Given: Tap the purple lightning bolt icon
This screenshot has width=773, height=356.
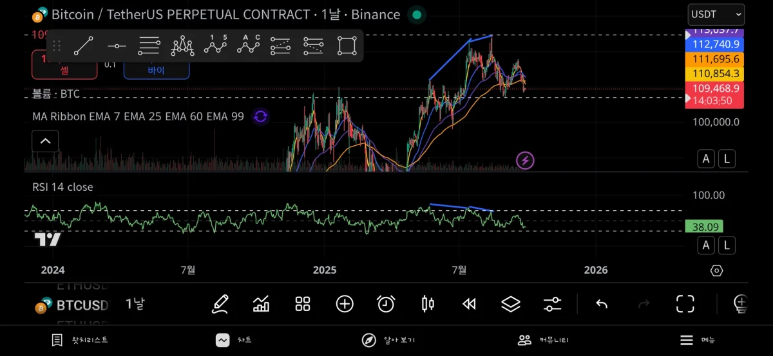Looking at the screenshot, I should click(x=526, y=161).
